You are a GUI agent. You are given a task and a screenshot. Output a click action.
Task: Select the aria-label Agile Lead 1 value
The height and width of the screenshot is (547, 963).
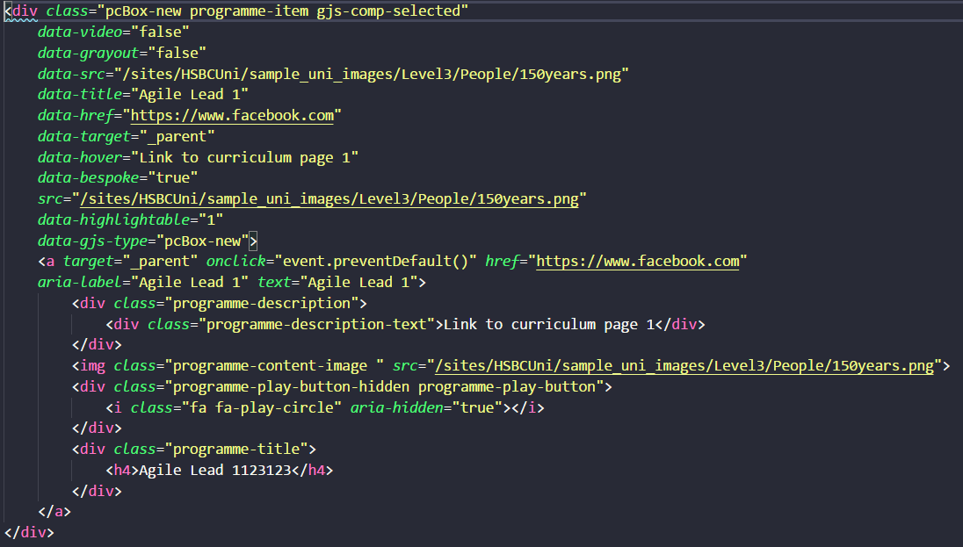191,282
